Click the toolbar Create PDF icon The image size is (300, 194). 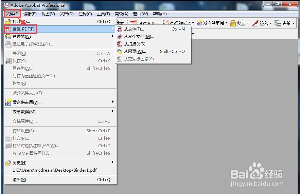click(x=134, y=23)
